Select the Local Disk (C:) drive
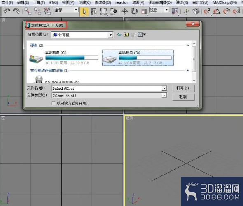The width and height of the screenshot is (243, 206). point(64,58)
